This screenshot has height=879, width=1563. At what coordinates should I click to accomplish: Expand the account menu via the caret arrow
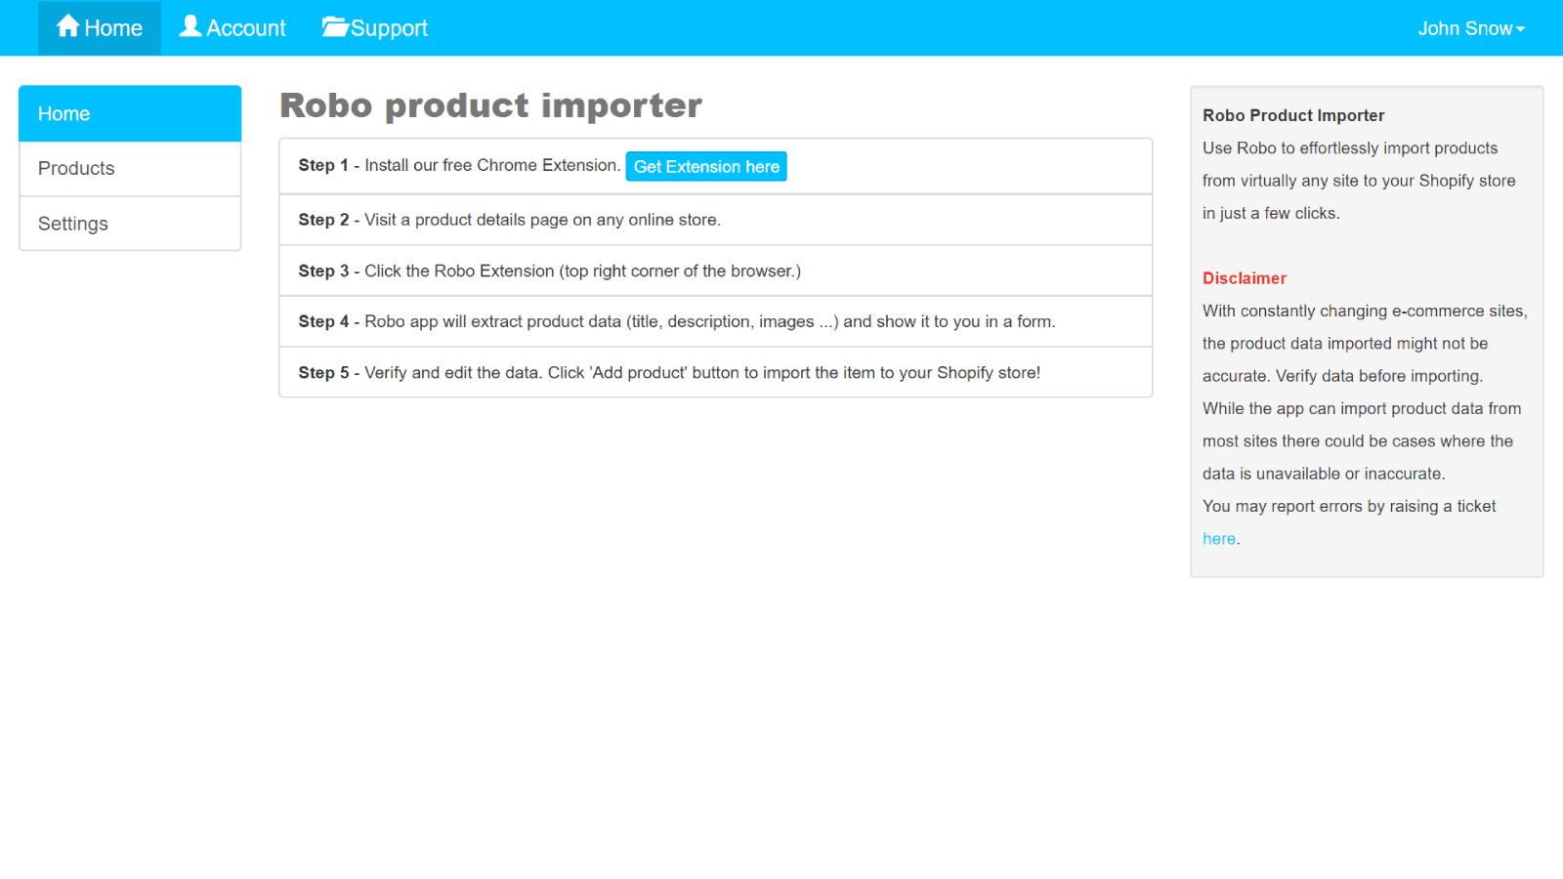pos(1521,29)
